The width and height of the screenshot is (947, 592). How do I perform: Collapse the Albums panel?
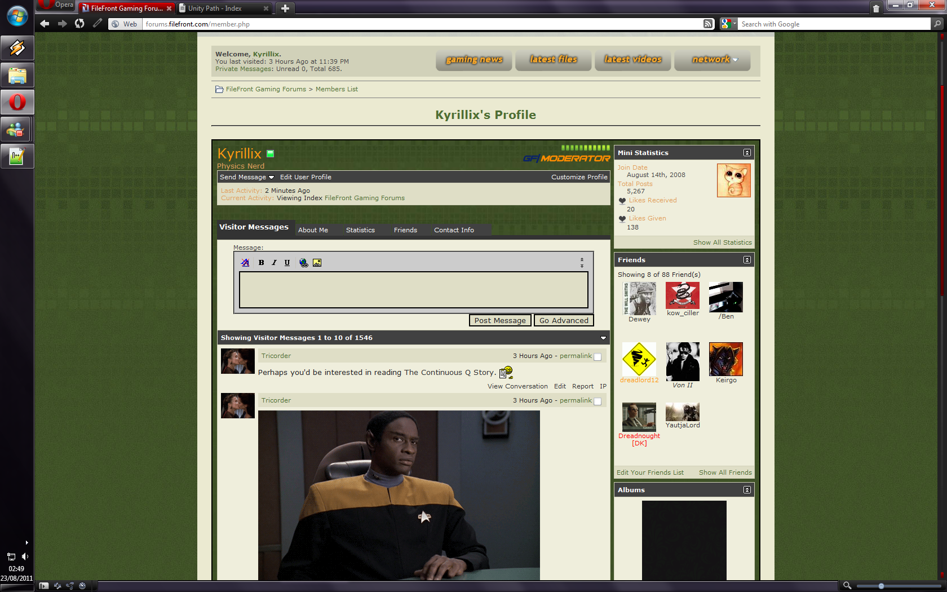point(747,490)
